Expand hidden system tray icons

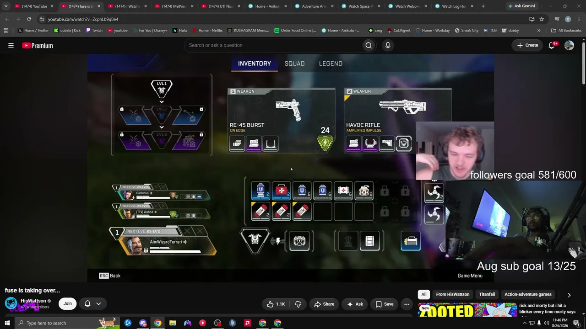click(525, 323)
